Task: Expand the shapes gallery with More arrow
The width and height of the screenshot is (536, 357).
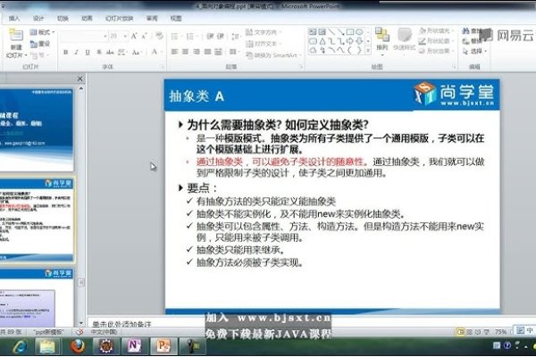Action: pos(368,51)
